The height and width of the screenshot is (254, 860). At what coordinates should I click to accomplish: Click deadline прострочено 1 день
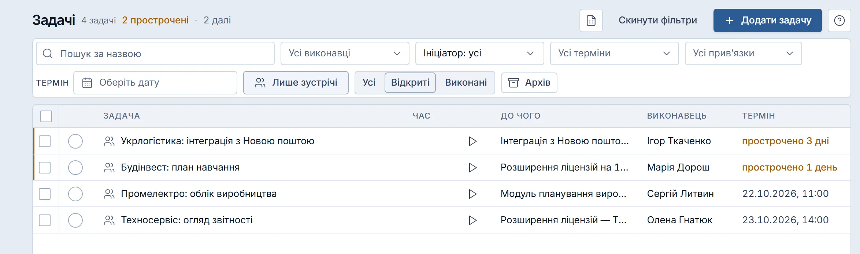pos(790,168)
